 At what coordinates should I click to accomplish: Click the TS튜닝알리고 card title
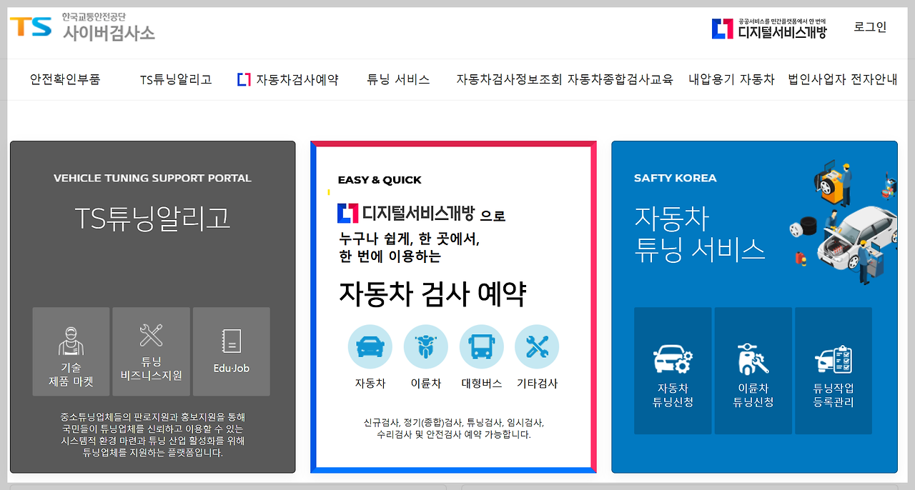pyautogui.click(x=152, y=219)
